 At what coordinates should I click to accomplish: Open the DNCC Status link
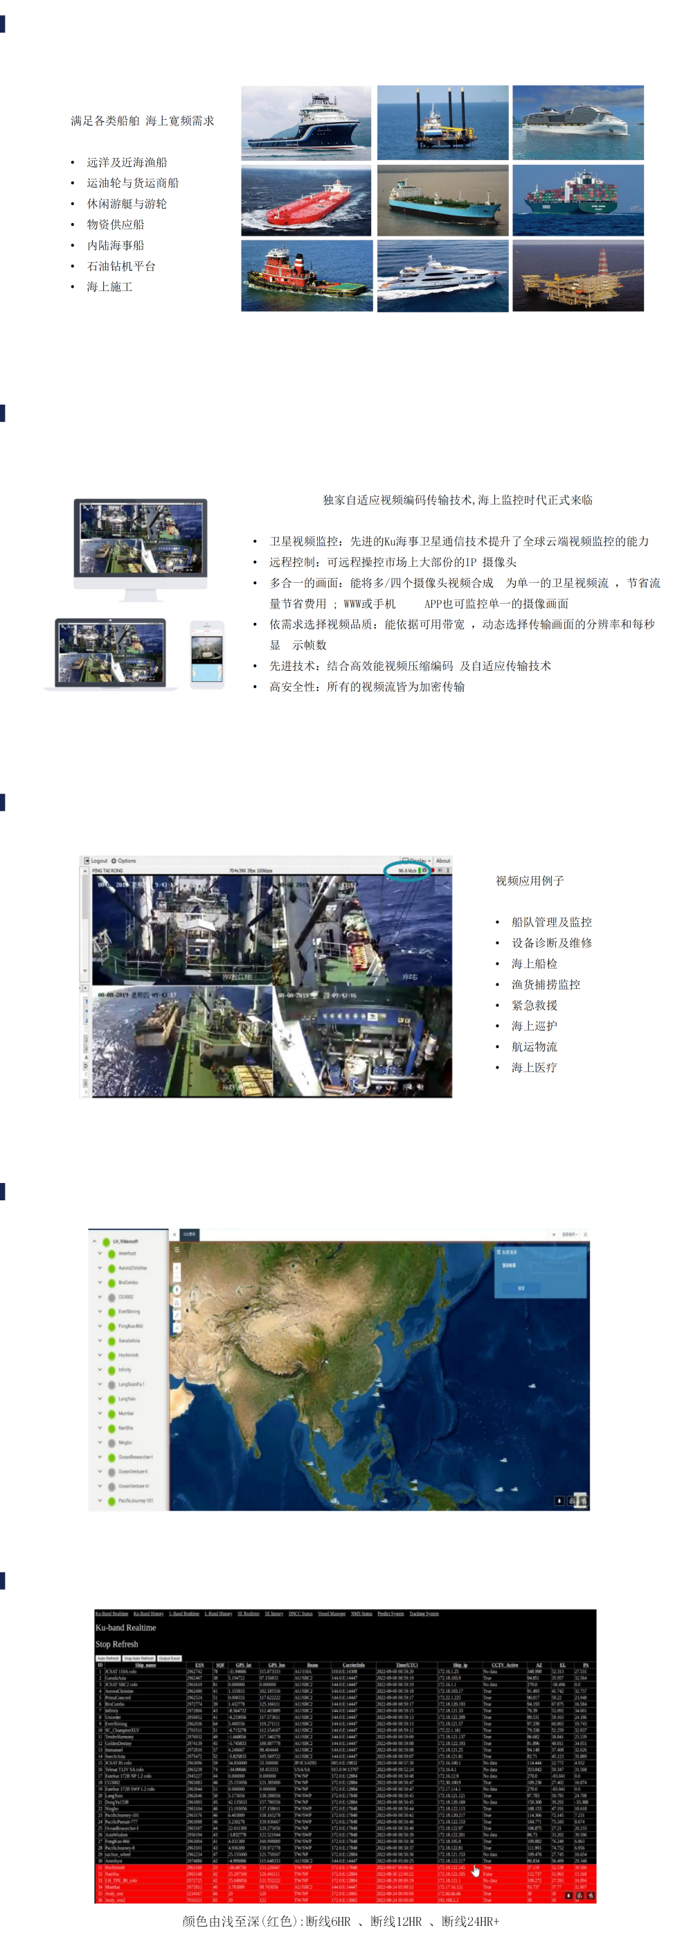301,1614
